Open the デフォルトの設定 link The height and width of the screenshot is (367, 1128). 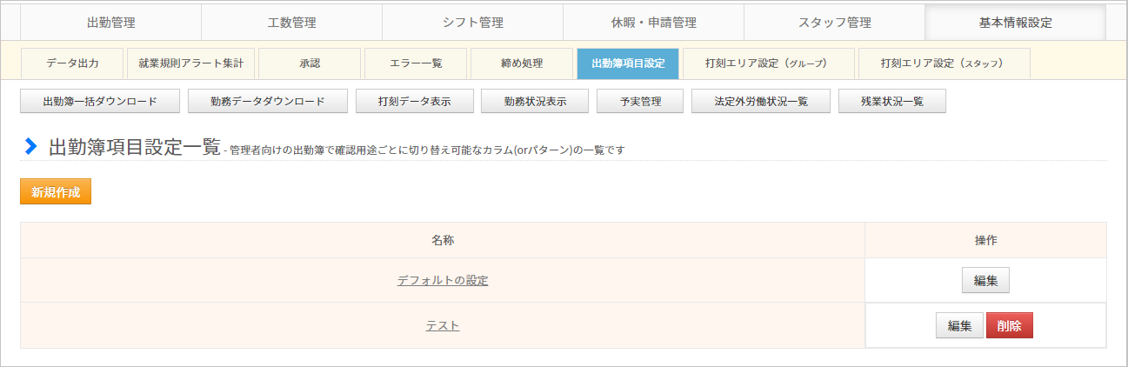click(443, 280)
